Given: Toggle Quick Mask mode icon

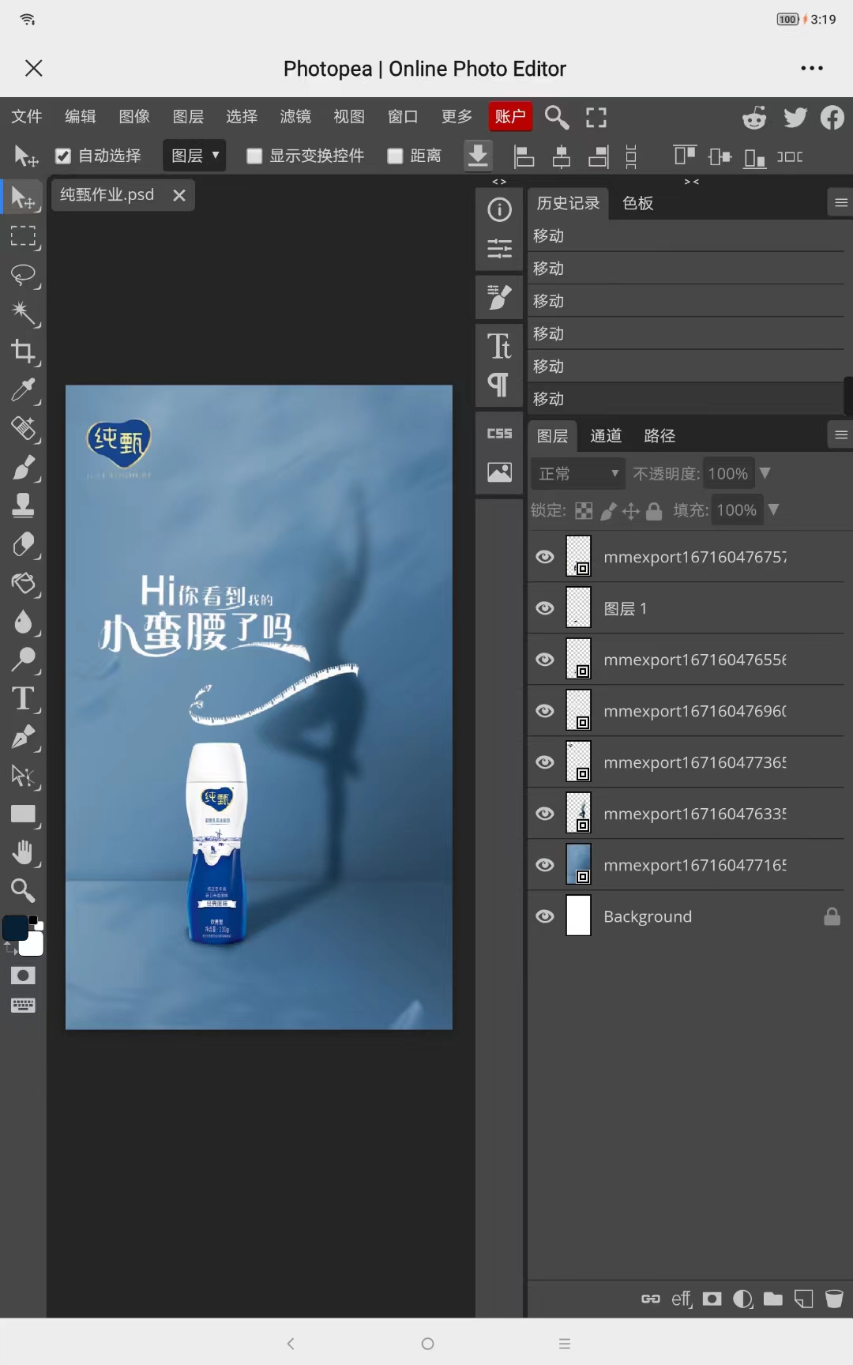Looking at the screenshot, I should pyautogui.click(x=23, y=976).
